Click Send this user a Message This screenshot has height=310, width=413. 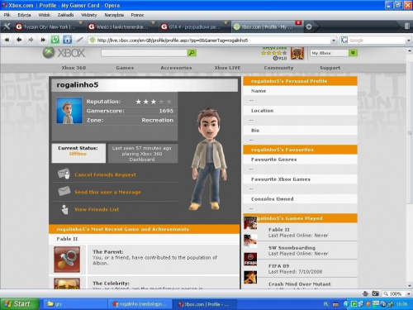click(x=107, y=192)
